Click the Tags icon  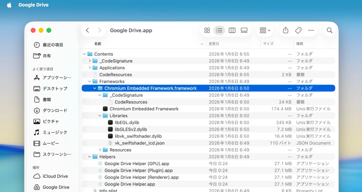pyautogui.click(x=298, y=30)
